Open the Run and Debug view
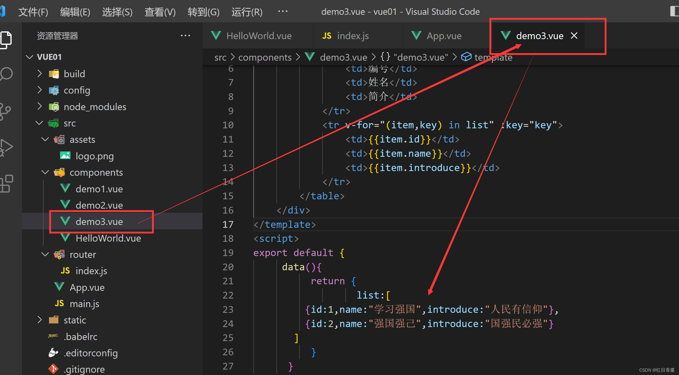 tap(6, 147)
